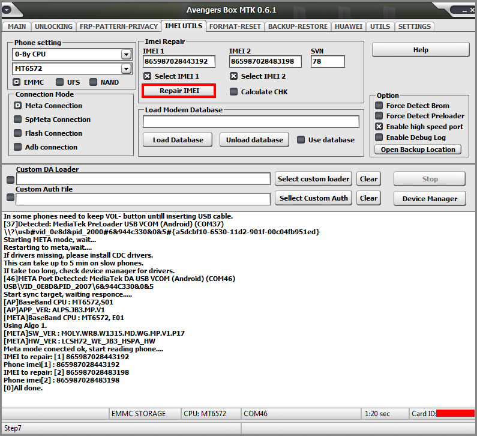
Task: Open the UNLOCKING tab
Action: tap(53, 26)
